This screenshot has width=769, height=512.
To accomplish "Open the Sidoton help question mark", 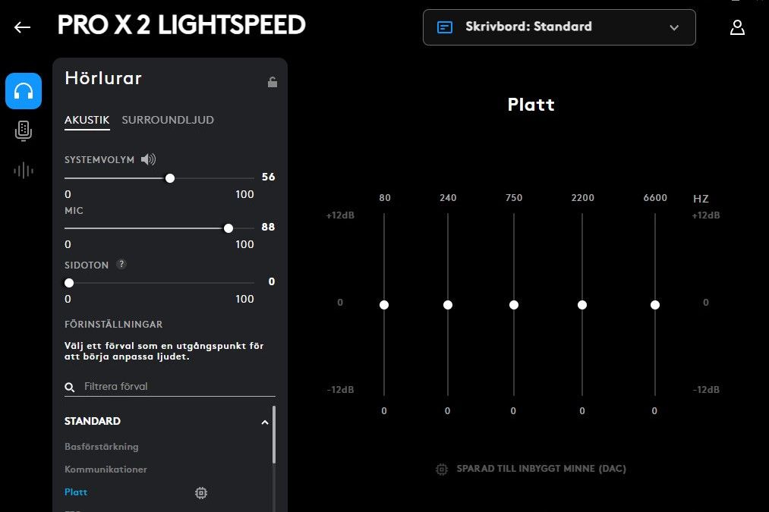I will [x=121, y=265].
